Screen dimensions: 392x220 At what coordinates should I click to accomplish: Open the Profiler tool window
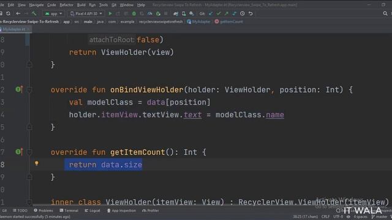pyautogui.click(x=151, y=210)
